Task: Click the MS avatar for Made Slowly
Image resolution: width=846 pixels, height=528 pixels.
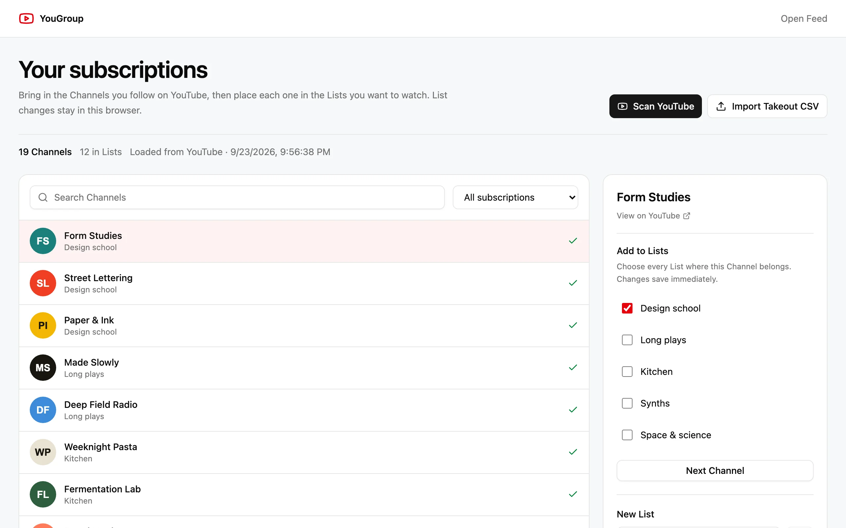Action: click(43, 368)
